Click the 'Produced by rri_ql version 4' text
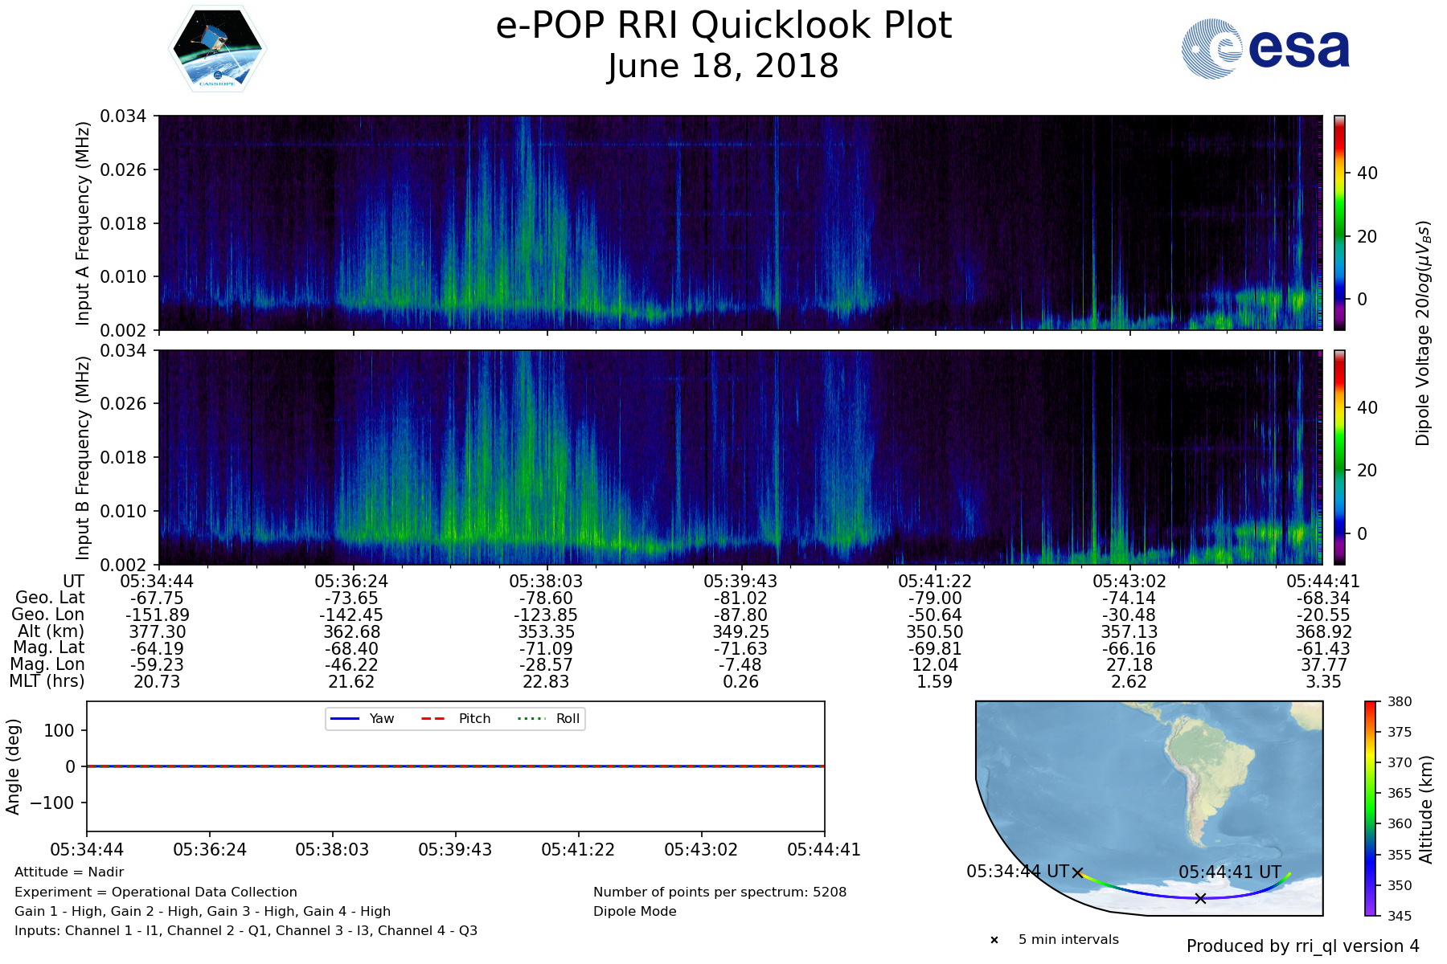 [x=1302, y=946]
